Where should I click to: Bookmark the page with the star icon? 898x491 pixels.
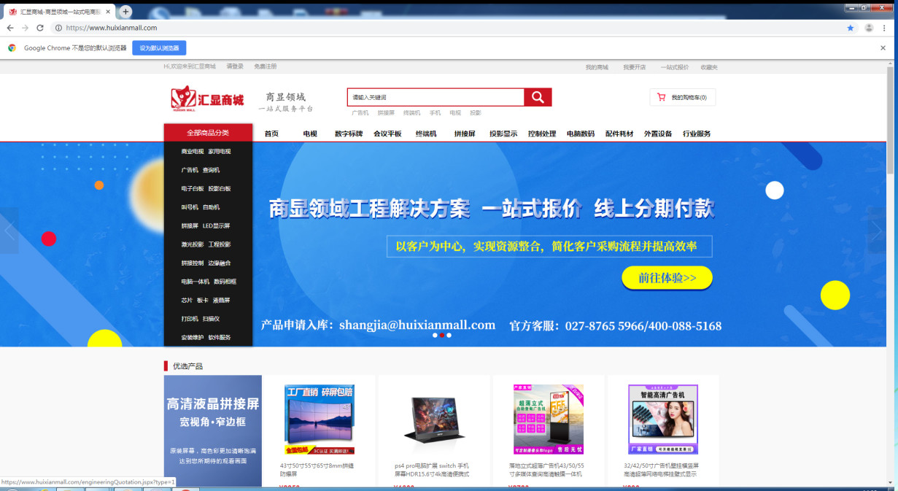[851, 28]
